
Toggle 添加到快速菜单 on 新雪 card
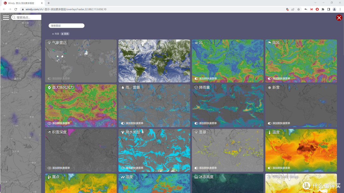tap(270, 123)
